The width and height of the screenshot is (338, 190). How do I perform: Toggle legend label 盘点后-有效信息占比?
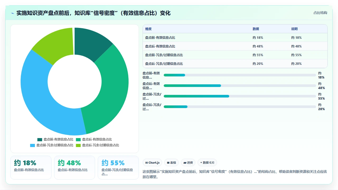pyautogui.click(x=97, y=139)
